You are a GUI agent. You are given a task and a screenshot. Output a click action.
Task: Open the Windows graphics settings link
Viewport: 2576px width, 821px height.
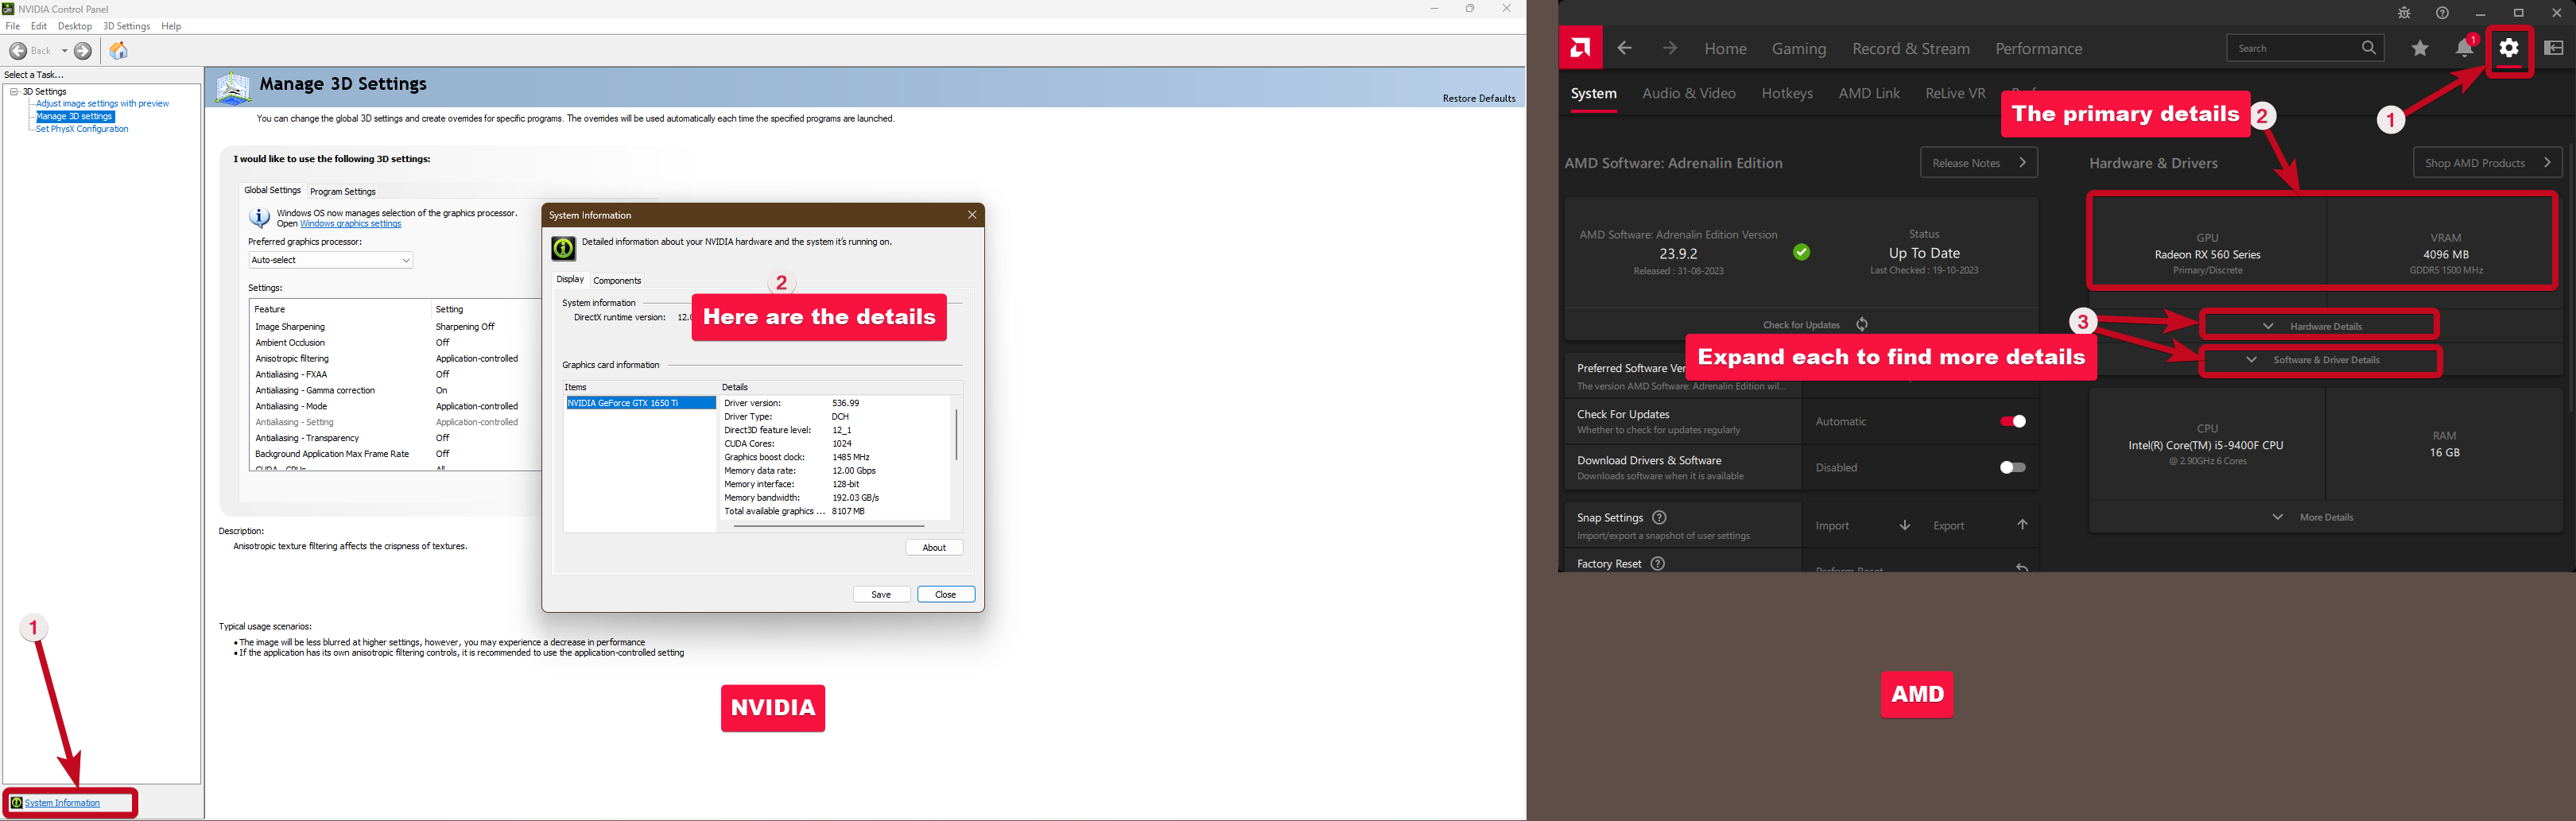click(350, 224)
